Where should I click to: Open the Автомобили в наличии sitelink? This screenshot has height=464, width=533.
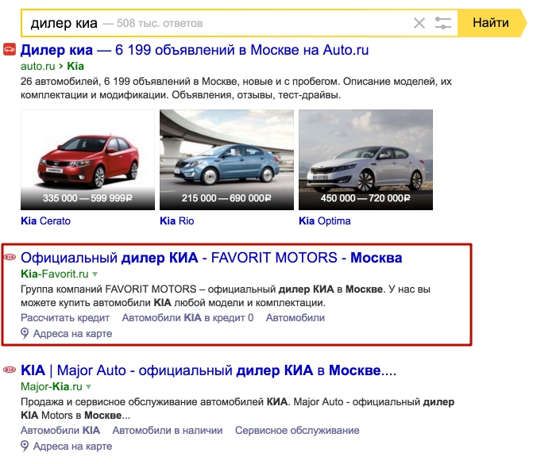pos(168,431)
